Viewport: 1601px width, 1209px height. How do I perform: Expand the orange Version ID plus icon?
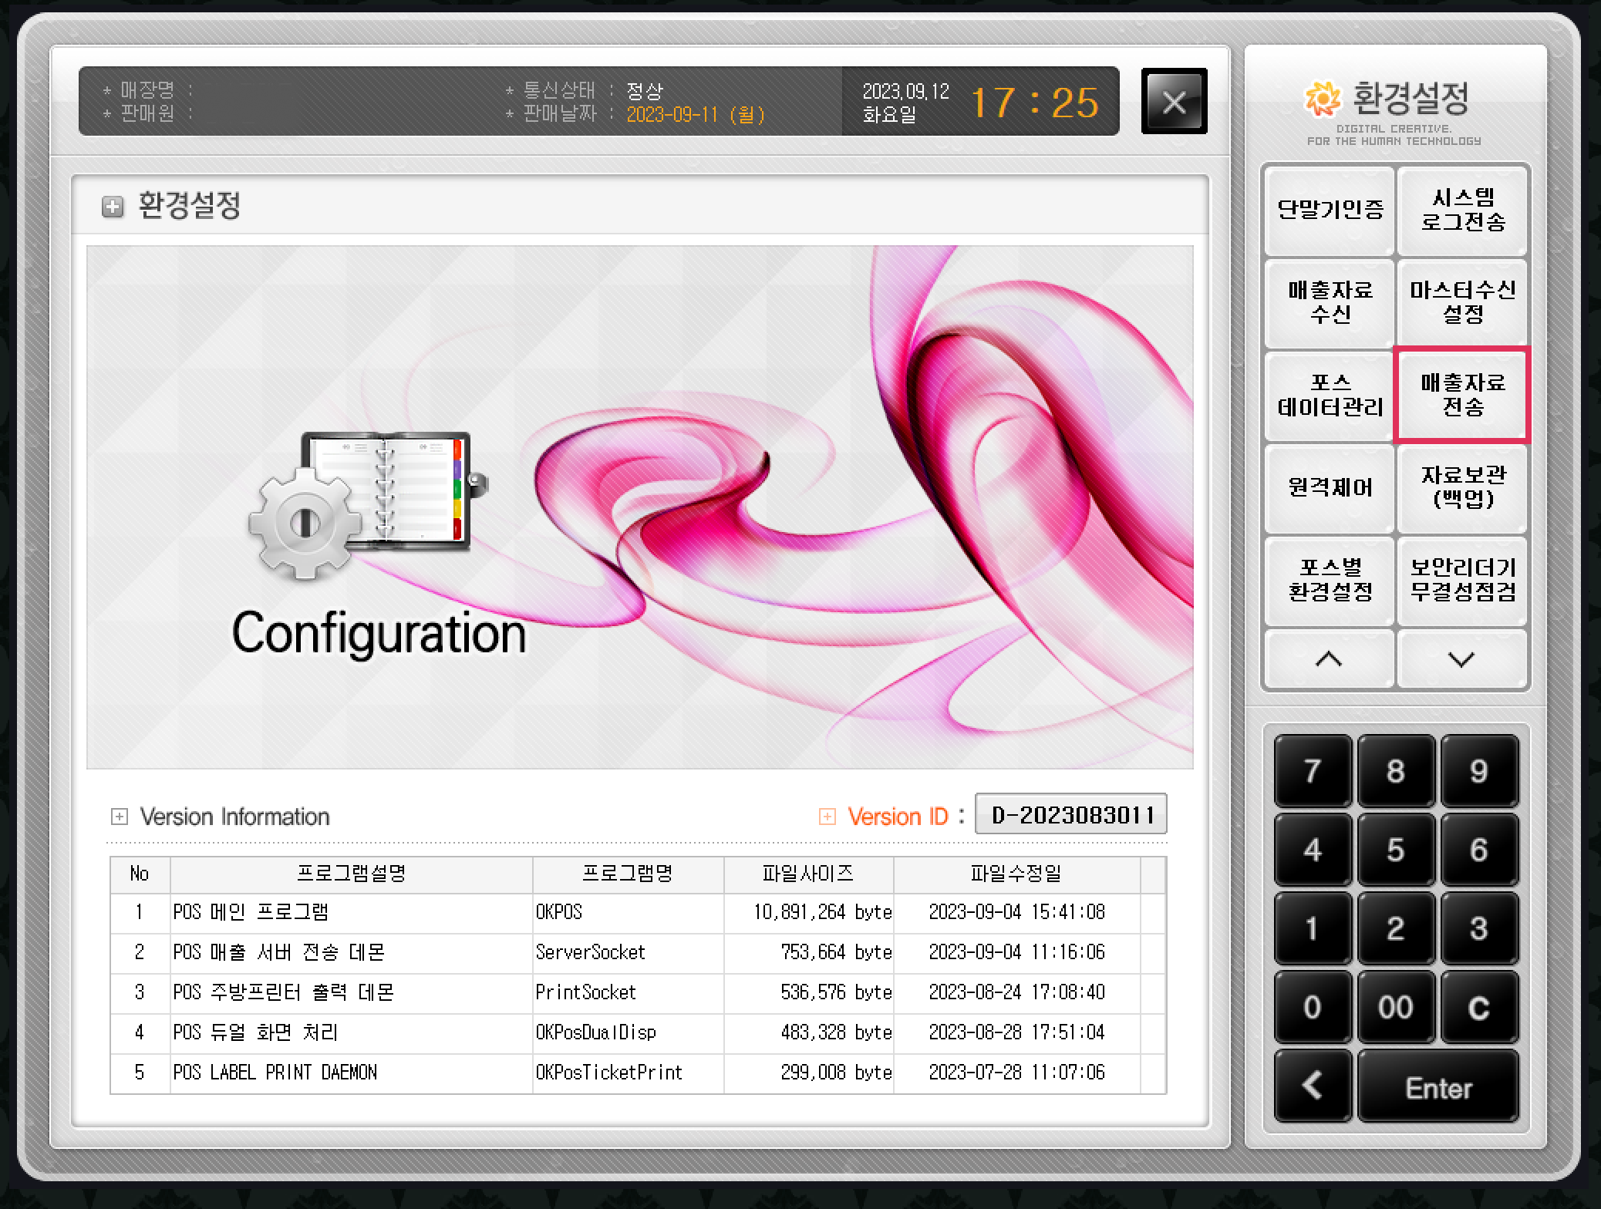pos(827,816)
